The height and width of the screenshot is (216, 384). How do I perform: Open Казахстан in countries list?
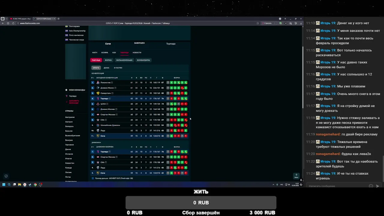click(x=70, y=163)
